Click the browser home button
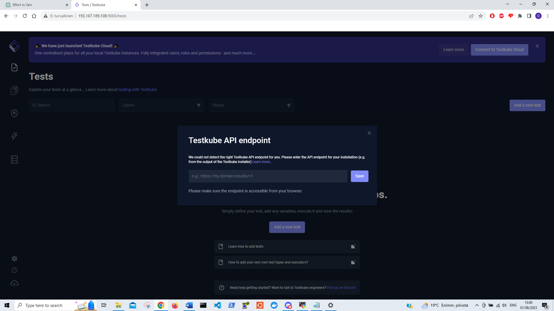This screenshot has width=554, height=311. tap(34, 16)
